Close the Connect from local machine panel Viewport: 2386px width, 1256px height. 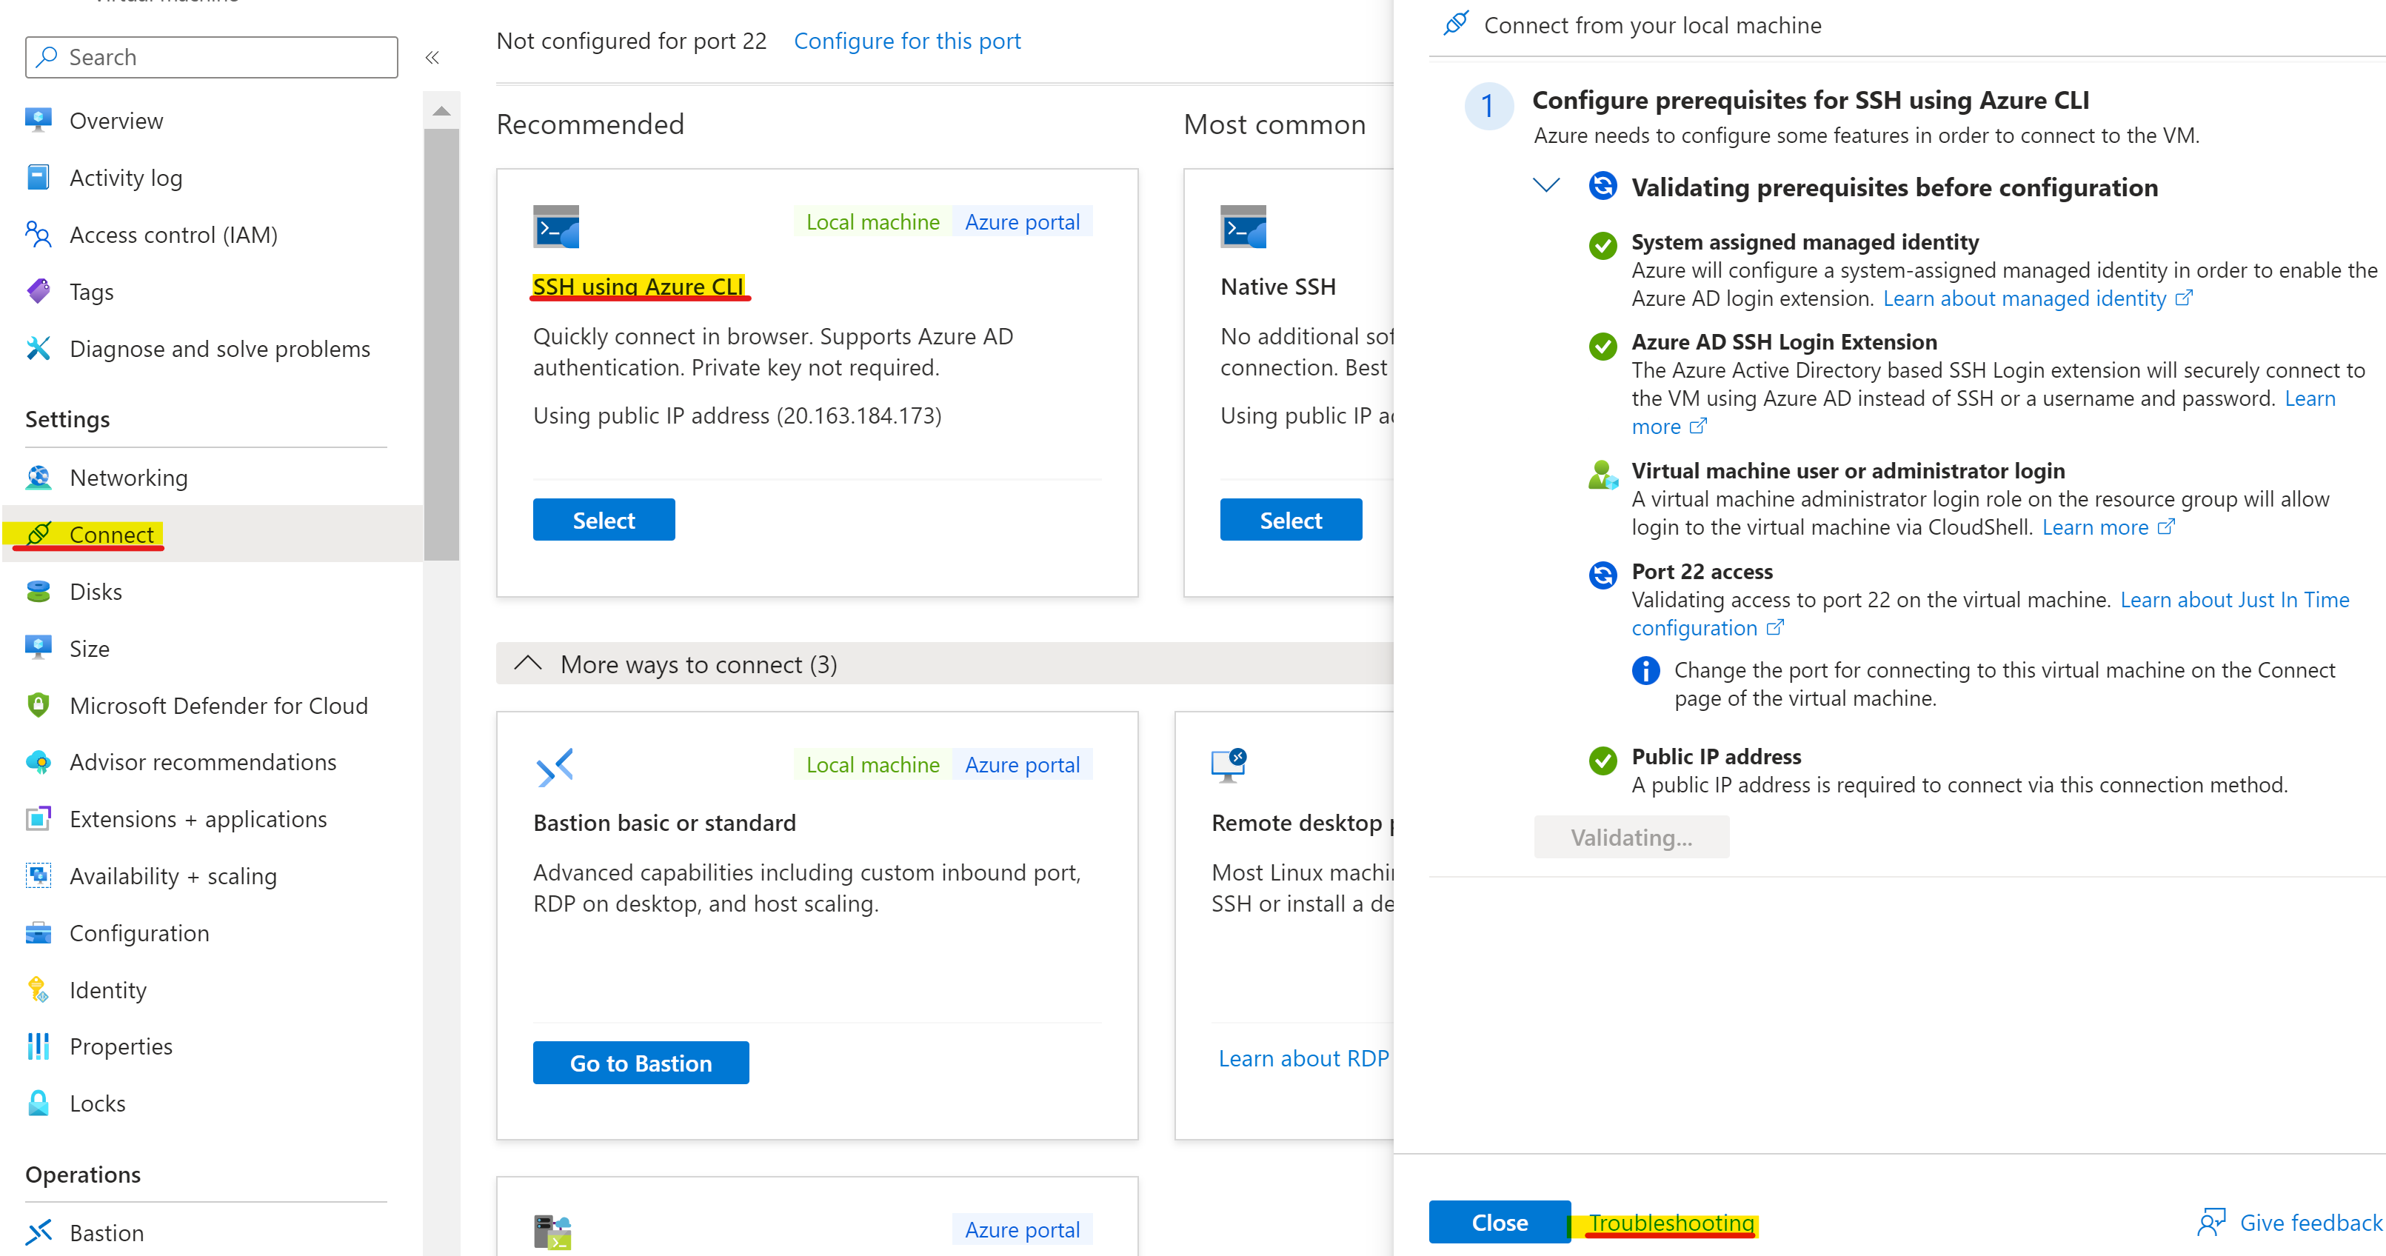click(1500, 1222)
